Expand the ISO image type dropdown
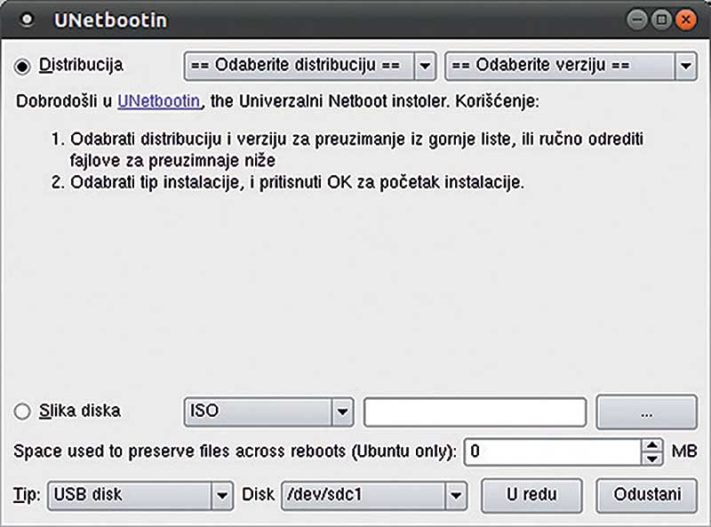 268,411
